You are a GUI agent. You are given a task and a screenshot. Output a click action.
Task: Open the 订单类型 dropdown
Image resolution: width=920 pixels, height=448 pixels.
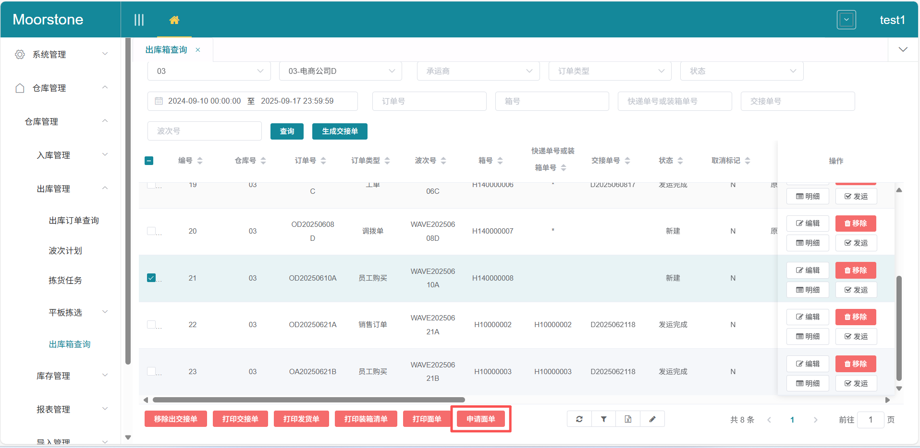point(610,71)
